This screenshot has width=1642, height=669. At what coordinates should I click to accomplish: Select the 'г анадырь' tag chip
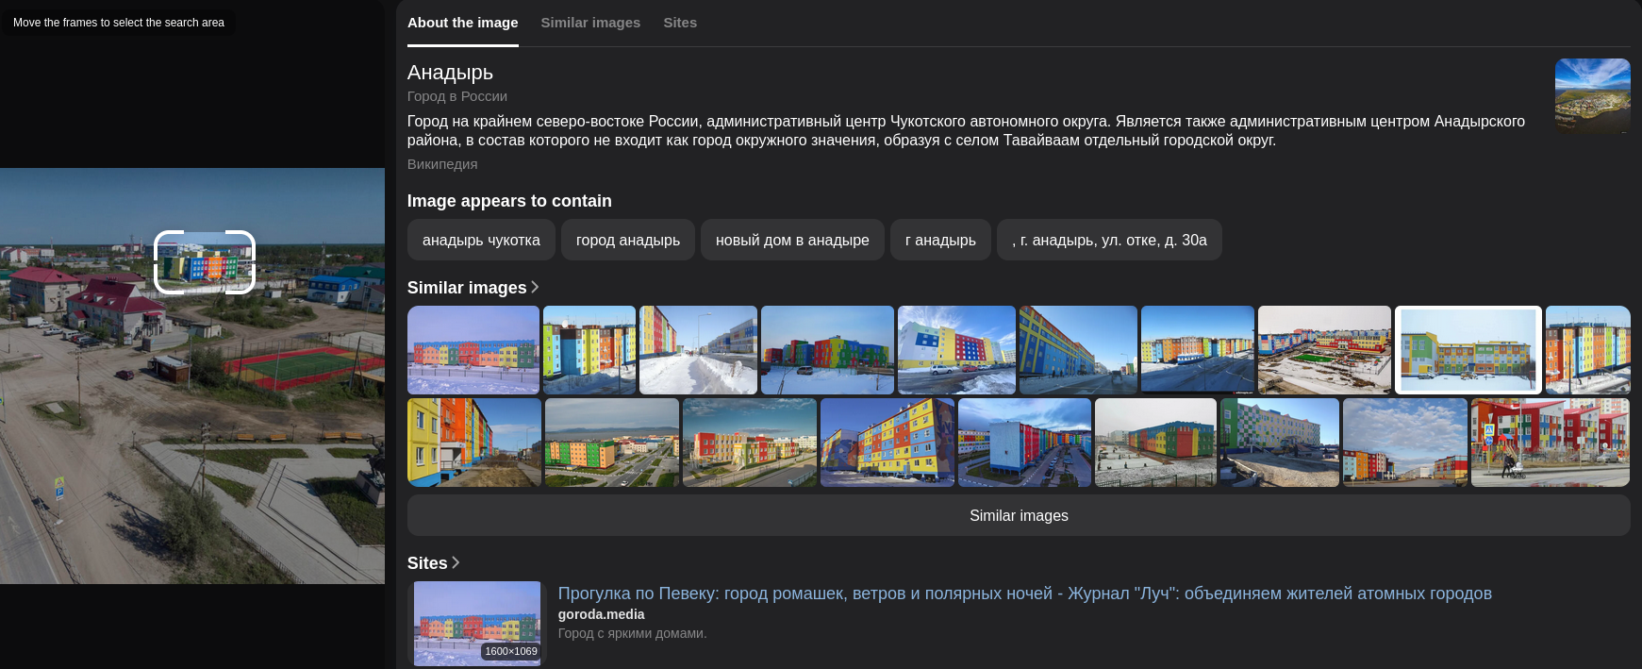coord(940,240)
